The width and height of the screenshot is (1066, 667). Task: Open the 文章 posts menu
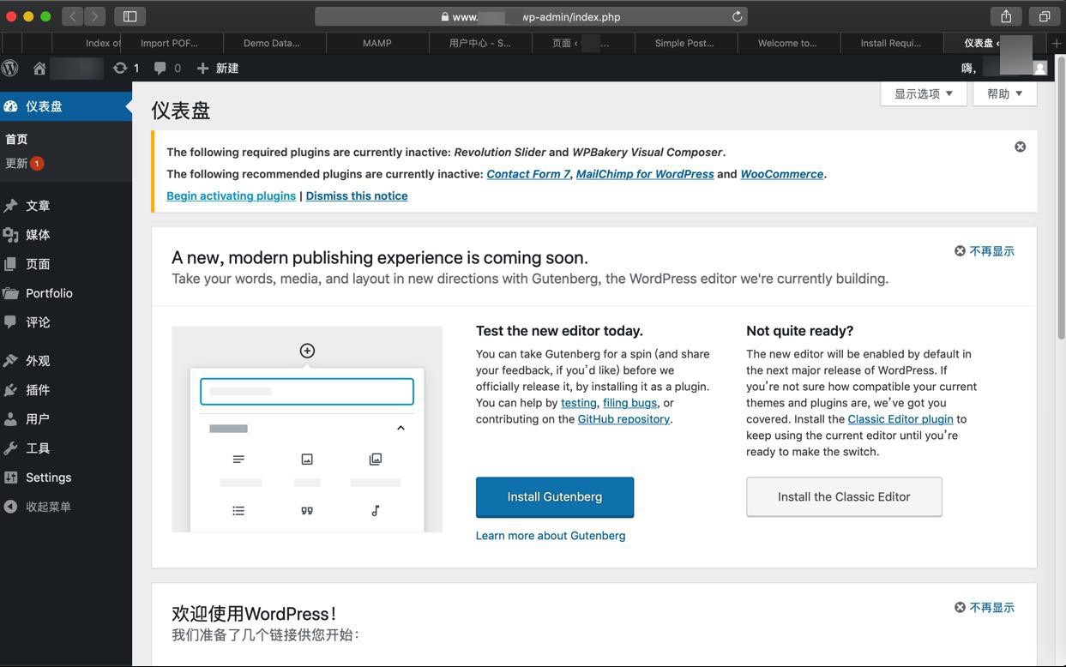click(x=66, y=206)
